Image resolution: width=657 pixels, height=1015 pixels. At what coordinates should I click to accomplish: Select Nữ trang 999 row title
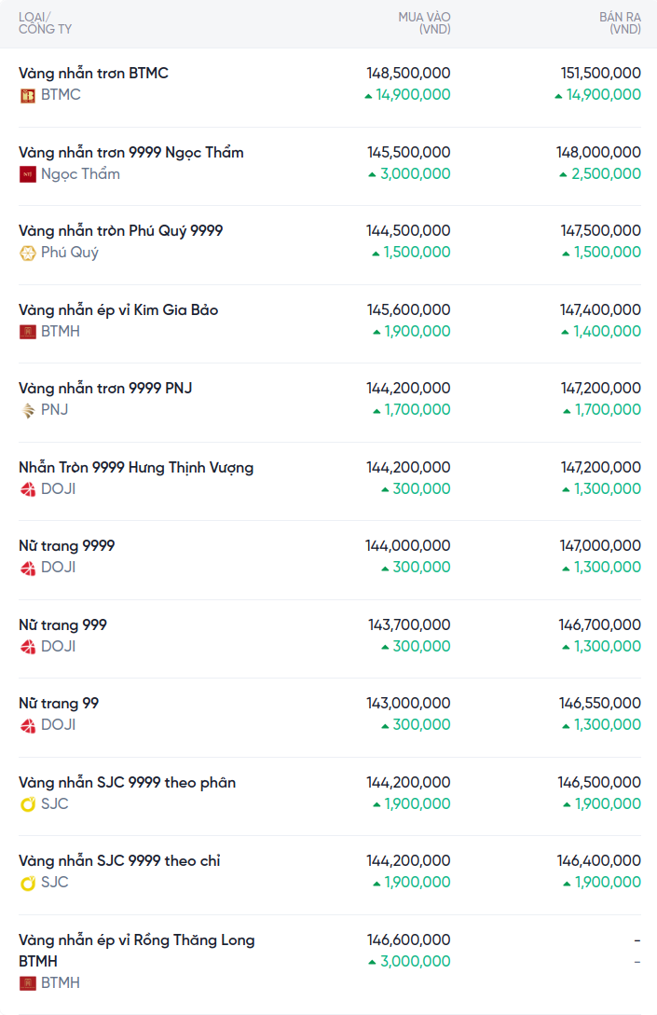[x=62, y=624]
